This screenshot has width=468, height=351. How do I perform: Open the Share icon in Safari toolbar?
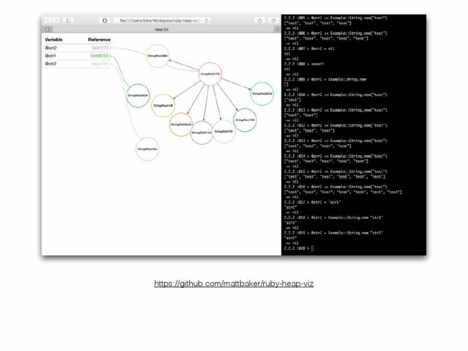click(260, 20)
